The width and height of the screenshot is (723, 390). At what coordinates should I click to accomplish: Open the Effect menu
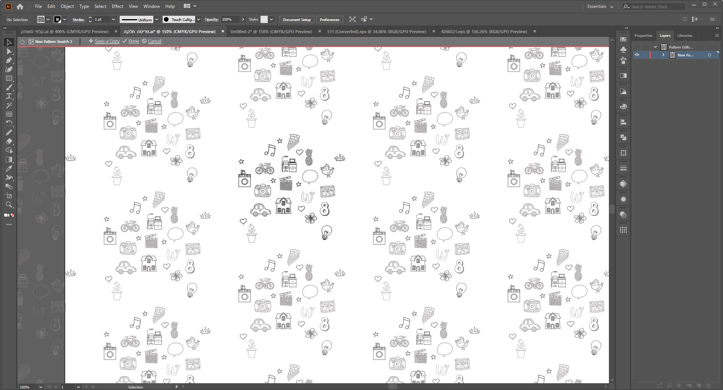tap(117, 6)
